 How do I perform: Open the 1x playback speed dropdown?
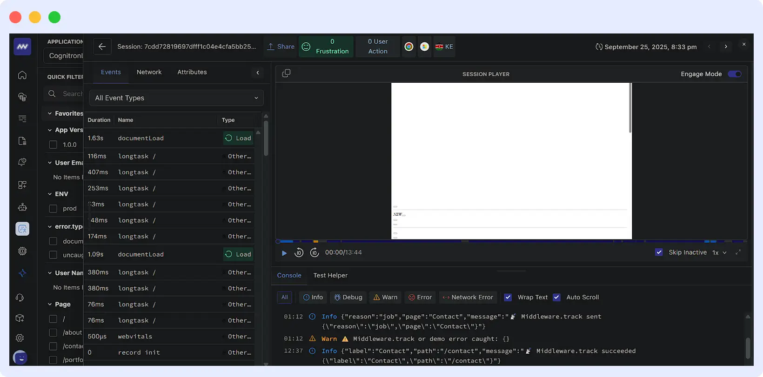(x=719, y=252)
